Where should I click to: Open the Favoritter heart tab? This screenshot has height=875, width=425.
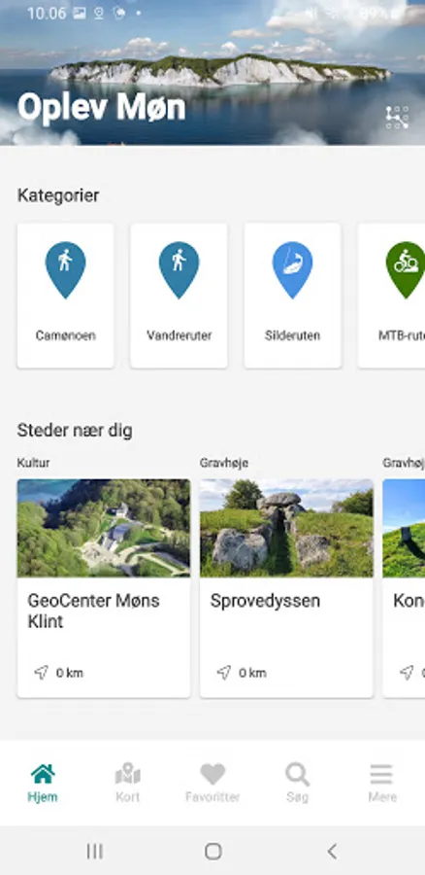pos(212,783)
